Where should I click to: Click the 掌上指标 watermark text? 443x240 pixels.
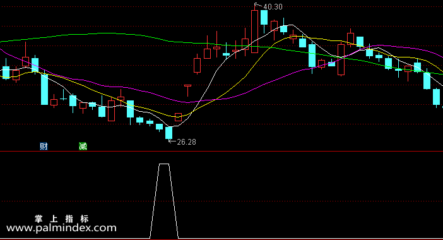(x=62, y=219)
